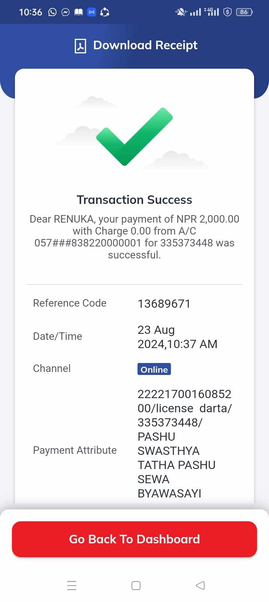This screenshot has height=602, width=269.
Task: Tap the PDF download receipt icon
Action: coord(80,46)
